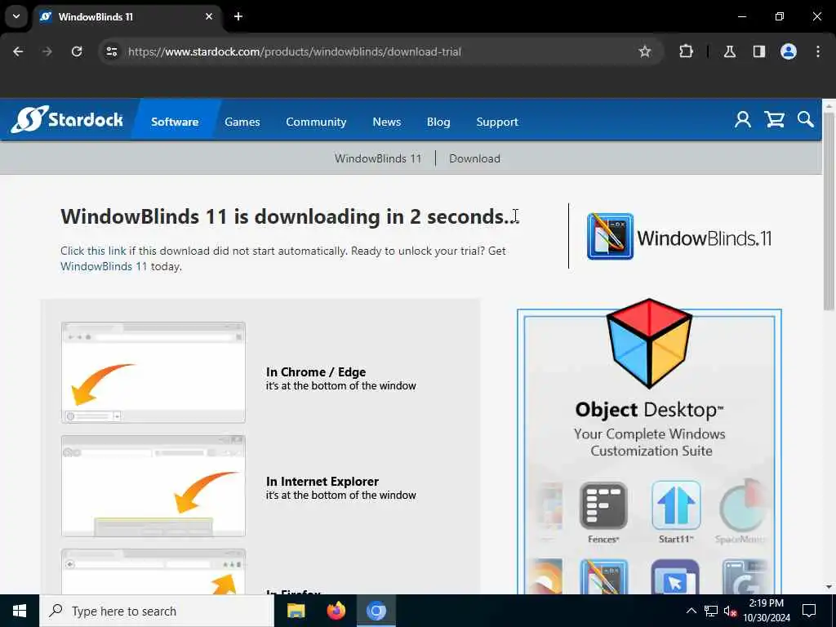
Task: Open a new browser tab
Action: point(238,16)
